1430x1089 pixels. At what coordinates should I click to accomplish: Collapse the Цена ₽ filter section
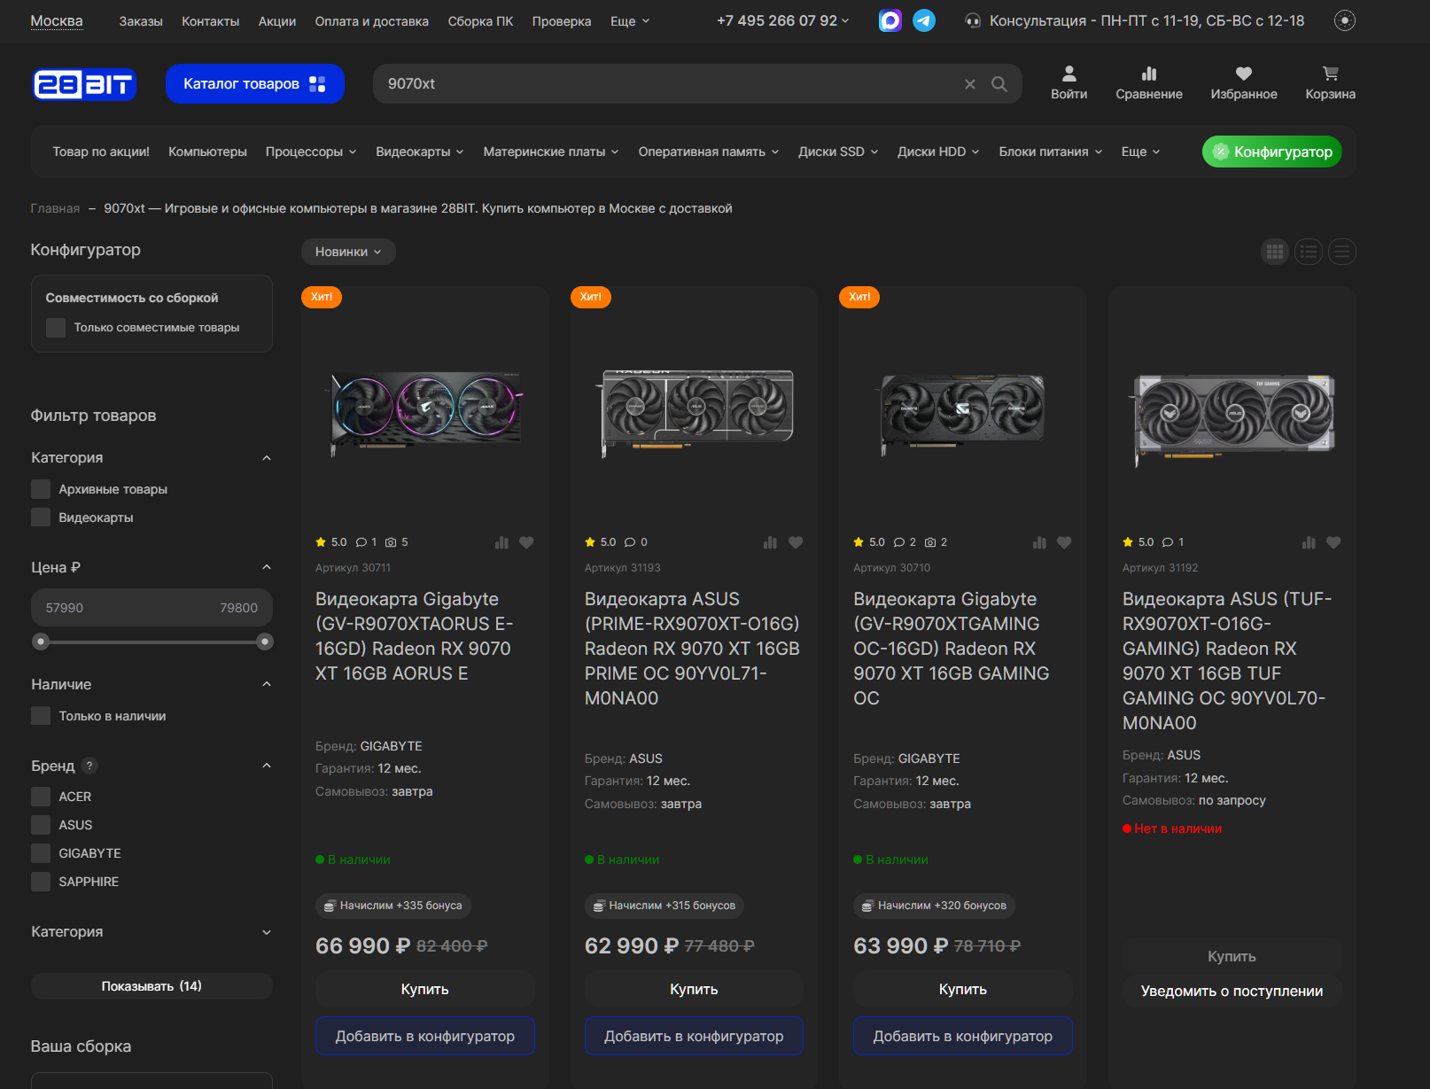pyautogui.click(x=267, y=567)
